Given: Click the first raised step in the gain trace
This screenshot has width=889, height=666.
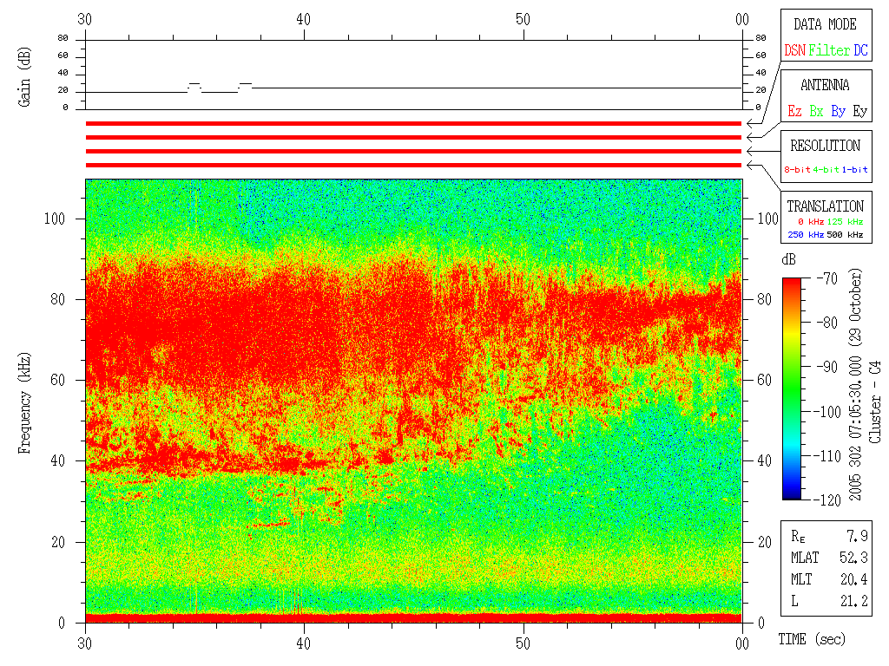Looking at the screenshot, I should (194, 84).
